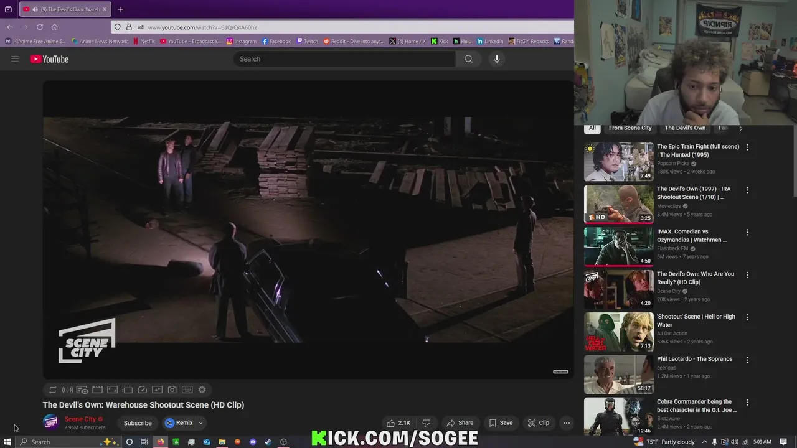Toggle the loop video icon

coord(52,390)
